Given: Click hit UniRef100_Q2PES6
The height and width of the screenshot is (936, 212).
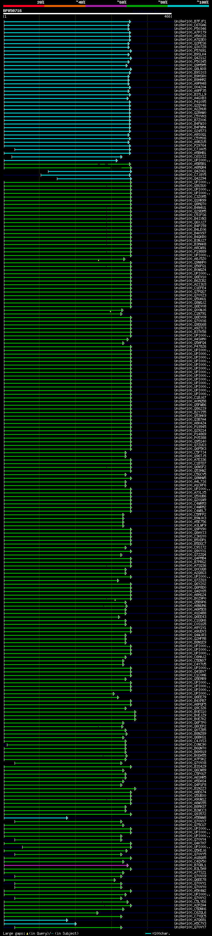Looking at the screenshot, I should tap(190, 43).
